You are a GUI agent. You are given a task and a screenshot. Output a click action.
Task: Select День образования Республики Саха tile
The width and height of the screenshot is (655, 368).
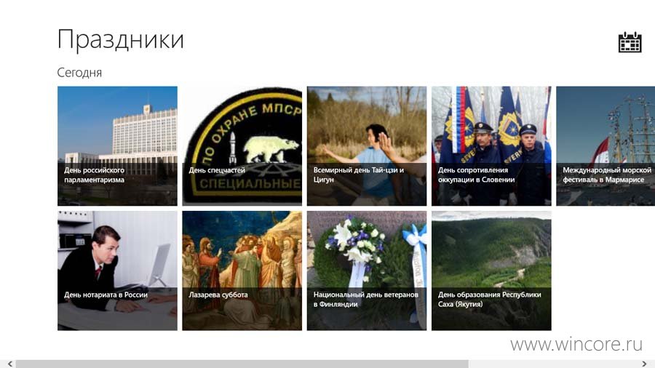(x=491, y=271)
